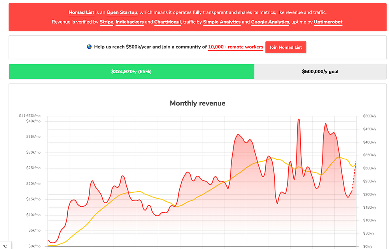Follow the Open Startup link
This screenshot has width=389, height=249.
click(122, 12)
